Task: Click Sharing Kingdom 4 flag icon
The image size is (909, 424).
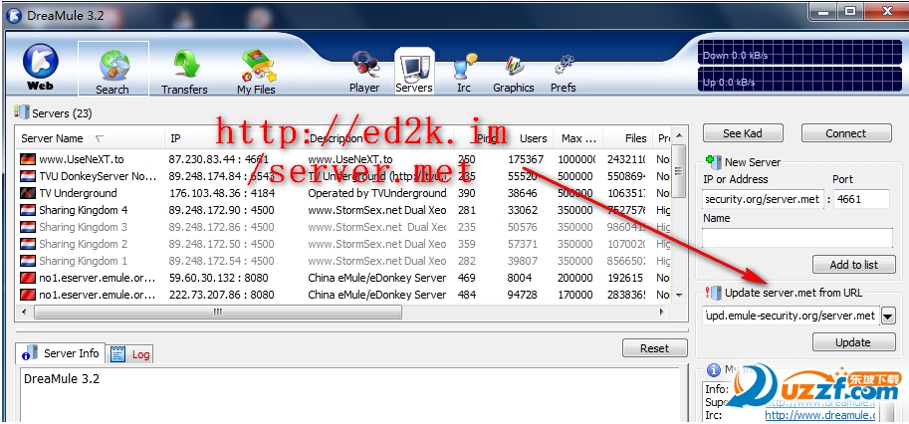Action: pyautogui.click(x=28, y=210)
